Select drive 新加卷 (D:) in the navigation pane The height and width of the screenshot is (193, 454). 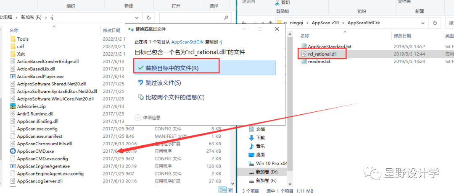point(266,172)
